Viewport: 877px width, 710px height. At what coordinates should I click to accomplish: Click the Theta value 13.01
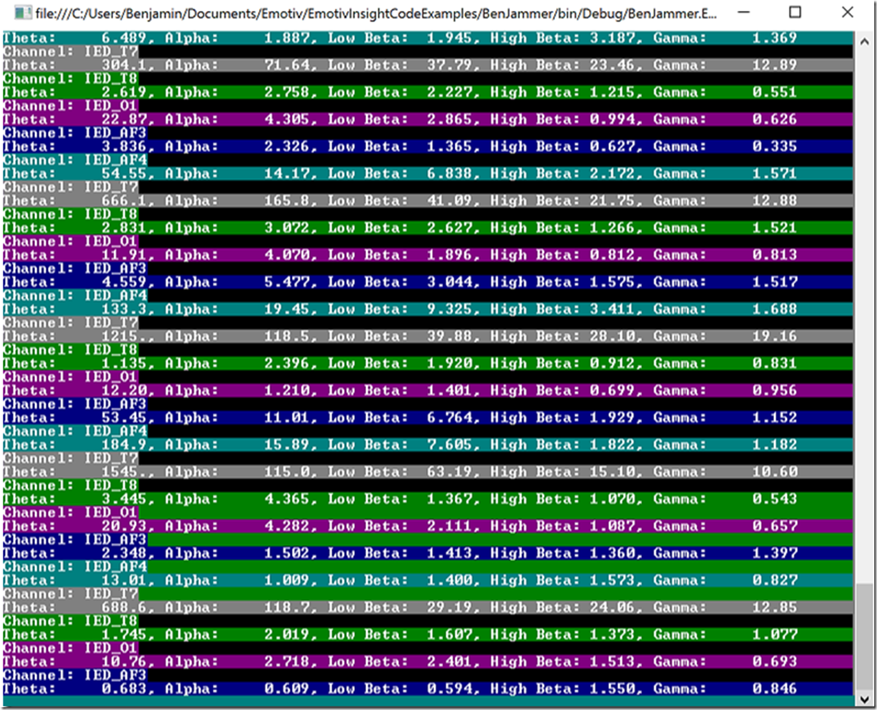pos(124,581)
